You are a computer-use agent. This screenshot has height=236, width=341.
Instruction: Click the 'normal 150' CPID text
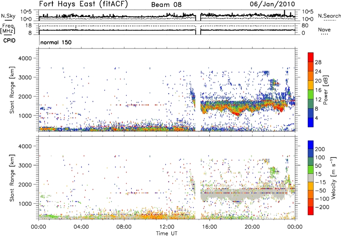(56, 42)
